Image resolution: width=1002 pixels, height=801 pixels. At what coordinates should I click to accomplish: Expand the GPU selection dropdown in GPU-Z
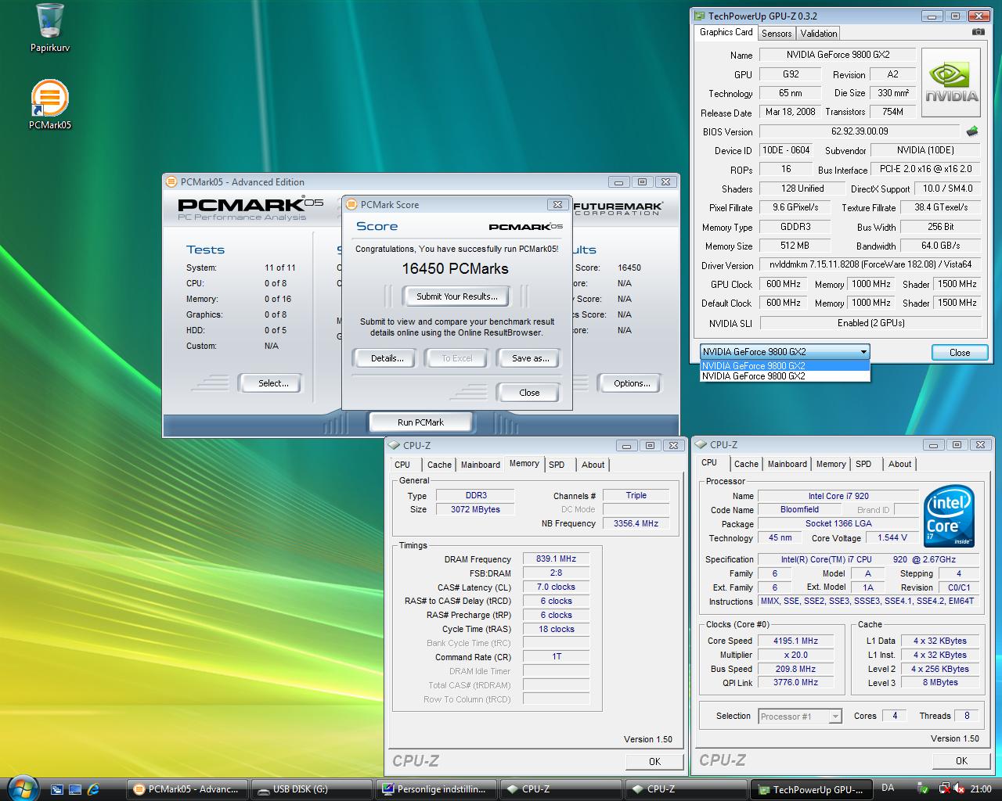(863, 352)
